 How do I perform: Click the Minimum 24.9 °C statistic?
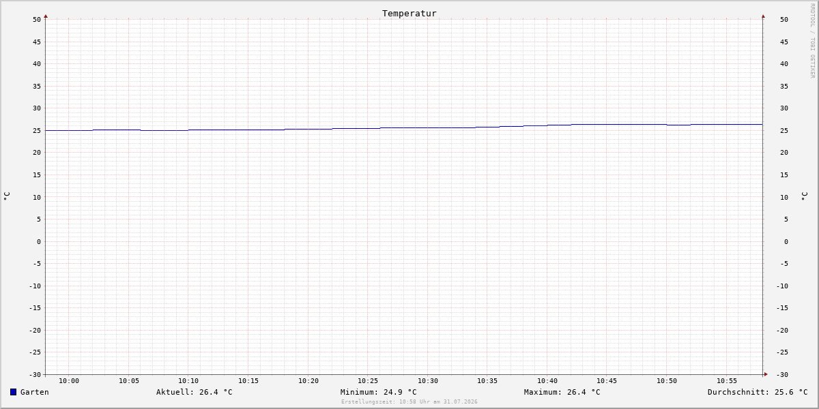(379, 392)
